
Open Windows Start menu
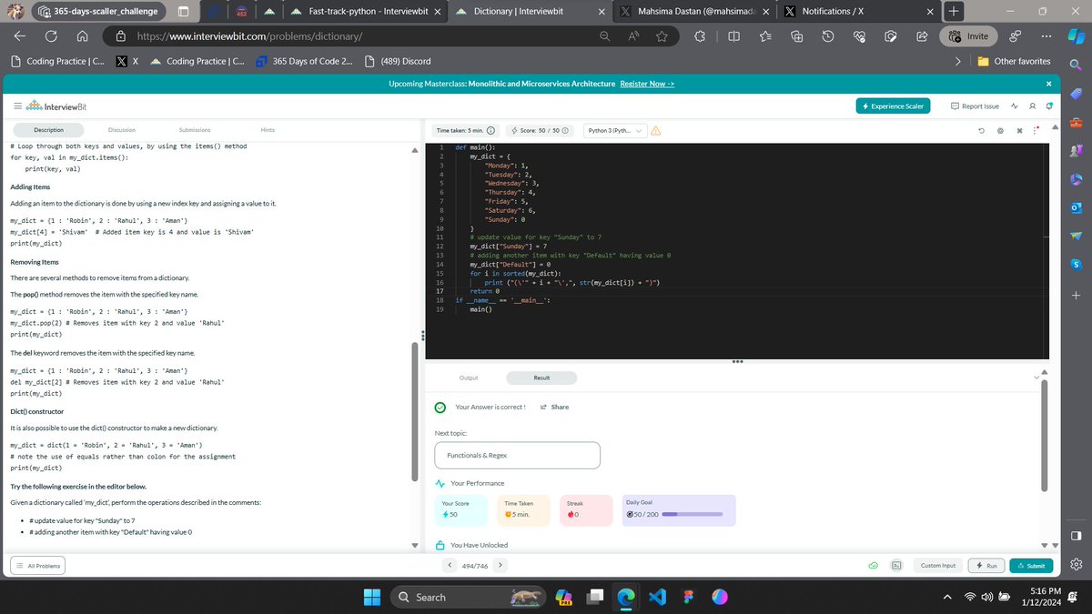point(373,597)
